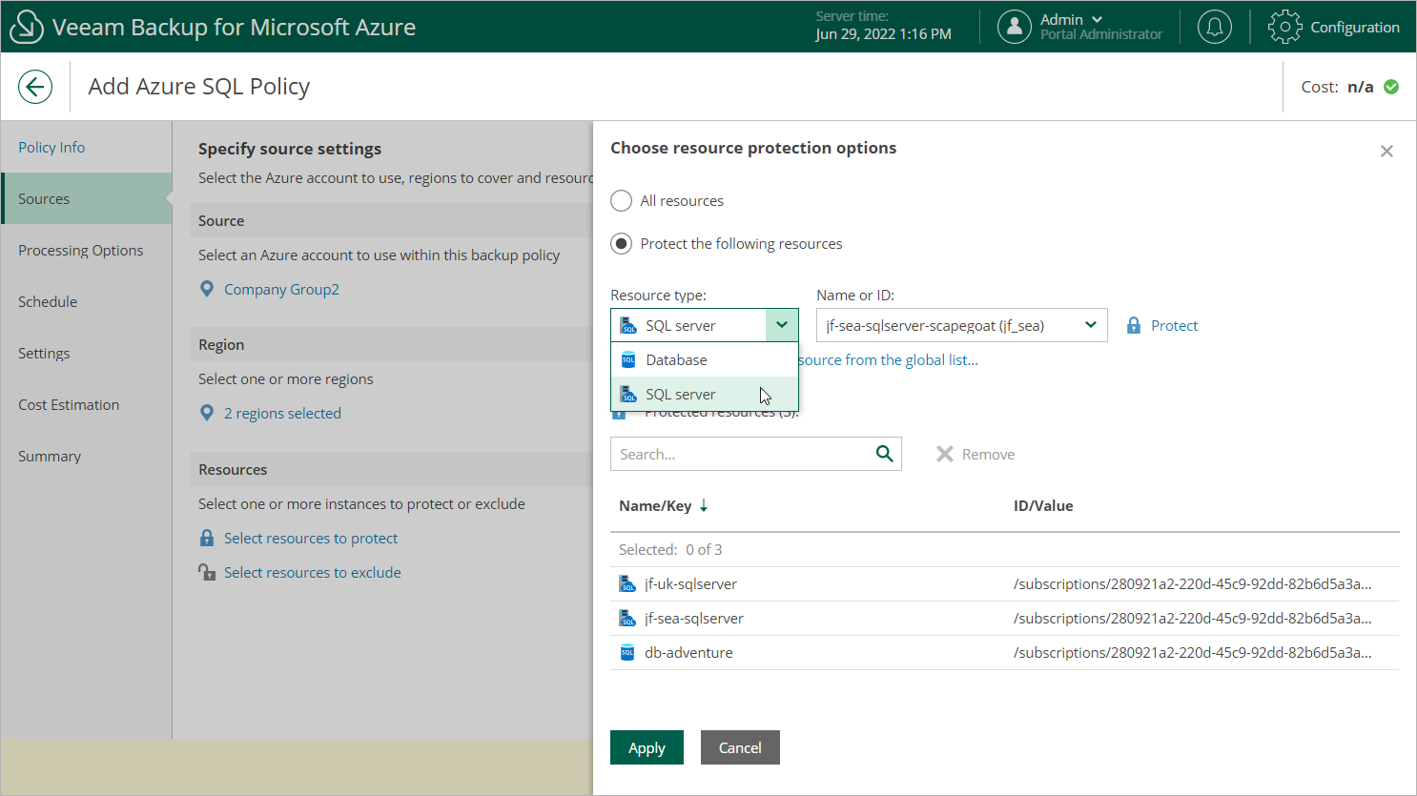The height and width of the screenshot is (796, 1417).
Task: Select the jf-uk-sqlserver row
Action: click(x=690, y=584)
